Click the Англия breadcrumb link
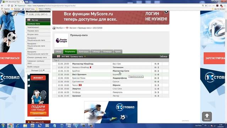 [72, 28]
